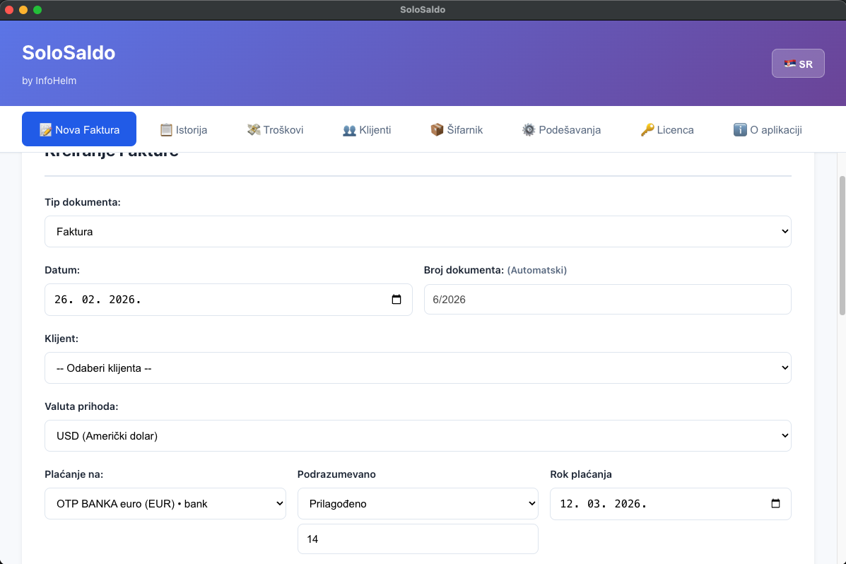Click the custom days field showing 14
Screen dimensions: 846x564
point(418,539)
